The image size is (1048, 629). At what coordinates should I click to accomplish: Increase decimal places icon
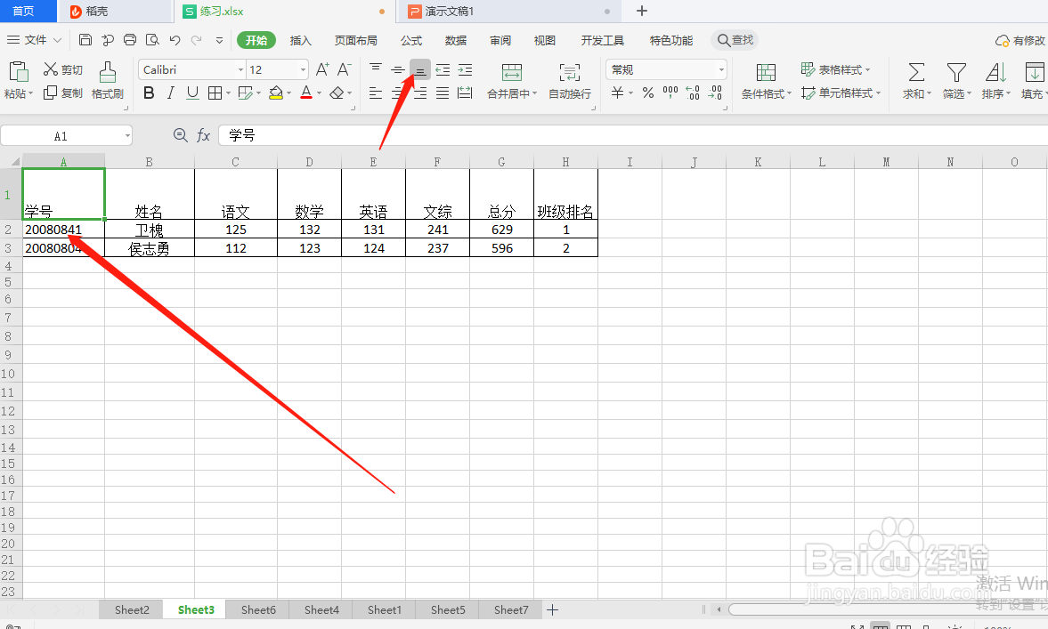click(x=693, y=93)
